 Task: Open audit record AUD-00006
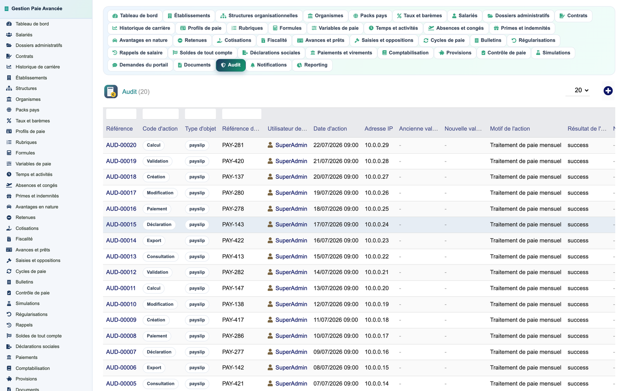pos(121,368)
